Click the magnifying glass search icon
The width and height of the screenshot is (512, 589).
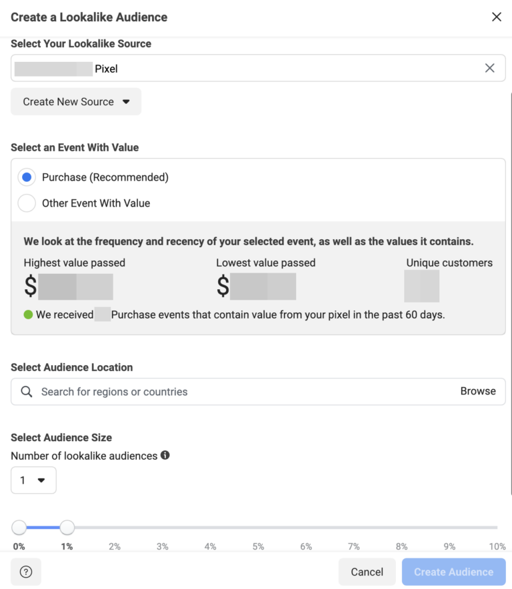pos(27,391)
